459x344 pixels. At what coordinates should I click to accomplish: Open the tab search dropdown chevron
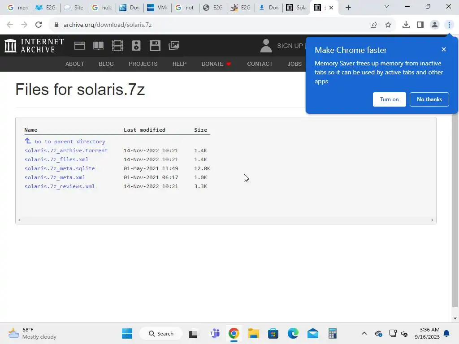[x=387, y=6]
